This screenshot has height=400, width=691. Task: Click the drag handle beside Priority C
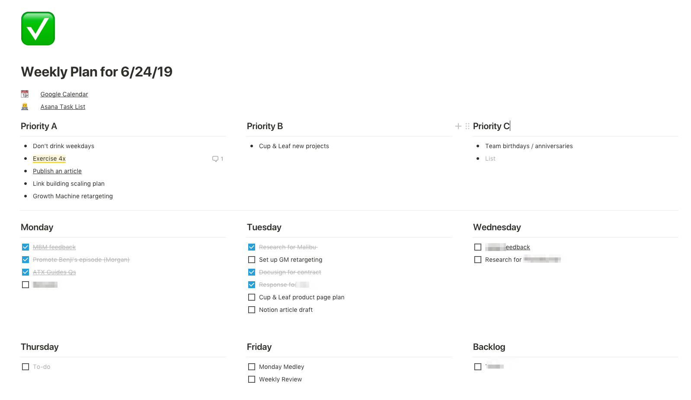point(467,126)
